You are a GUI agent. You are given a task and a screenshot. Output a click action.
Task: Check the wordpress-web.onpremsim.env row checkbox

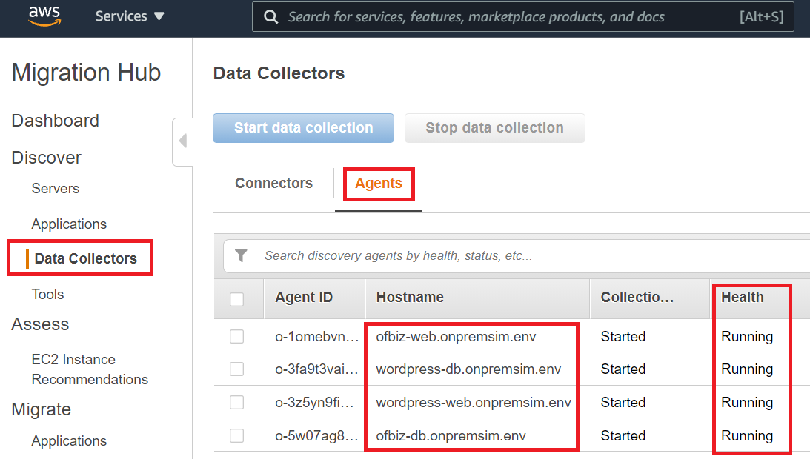(x=236, y=402)
